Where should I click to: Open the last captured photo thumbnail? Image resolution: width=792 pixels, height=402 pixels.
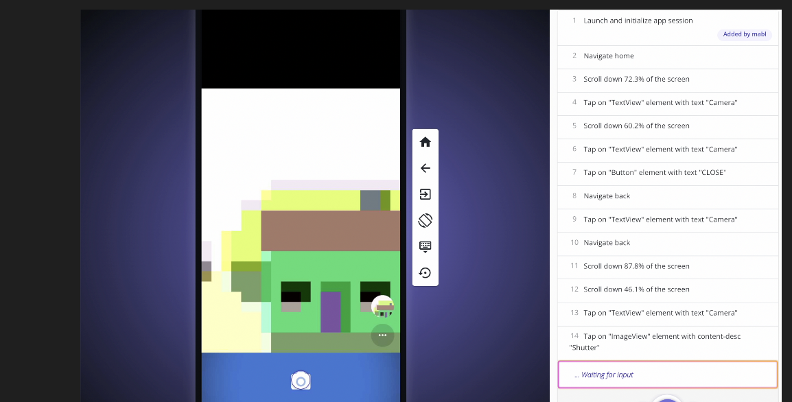coord(383,307)
